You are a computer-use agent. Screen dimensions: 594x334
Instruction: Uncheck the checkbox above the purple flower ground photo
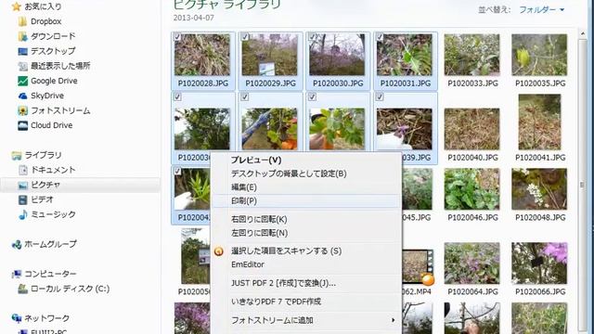380,96
